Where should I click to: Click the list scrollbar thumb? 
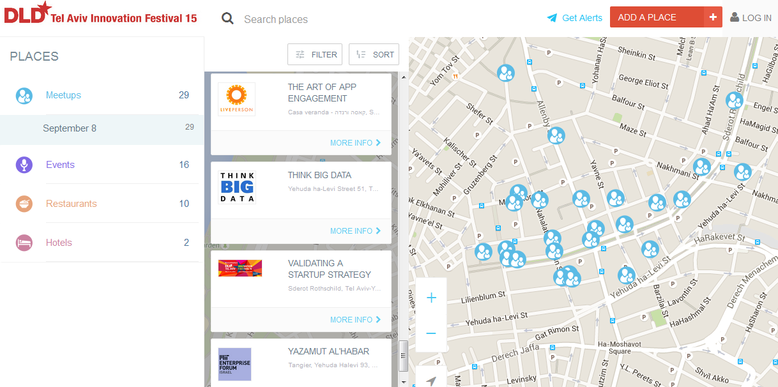click(403, 355)
